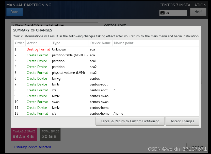Screen dimensions: 211x154
Task: Select the '/' mount point entry
Action: pyautogui.click(x=114, y=90)
